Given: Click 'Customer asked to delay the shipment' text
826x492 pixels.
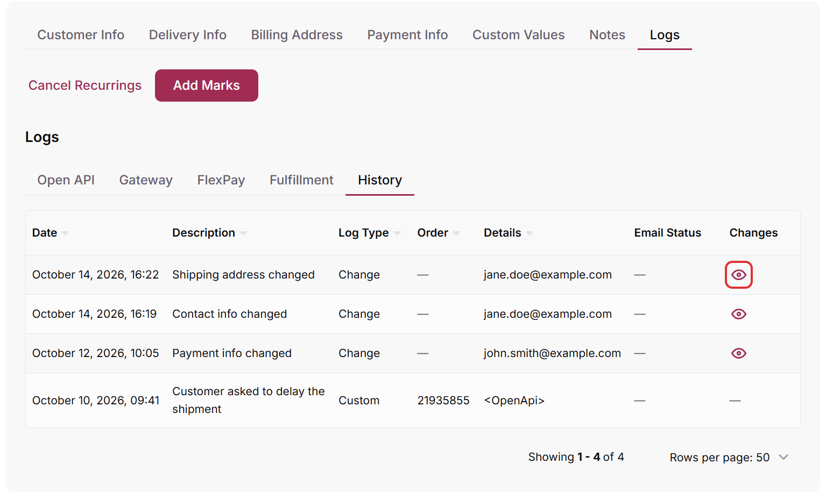Looking at the screenshot, I should point(249,400).
